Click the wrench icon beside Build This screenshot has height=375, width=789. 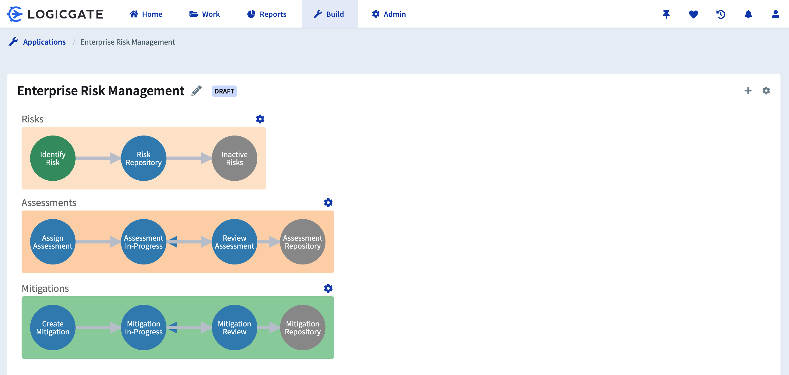click(x=318, y=14)
